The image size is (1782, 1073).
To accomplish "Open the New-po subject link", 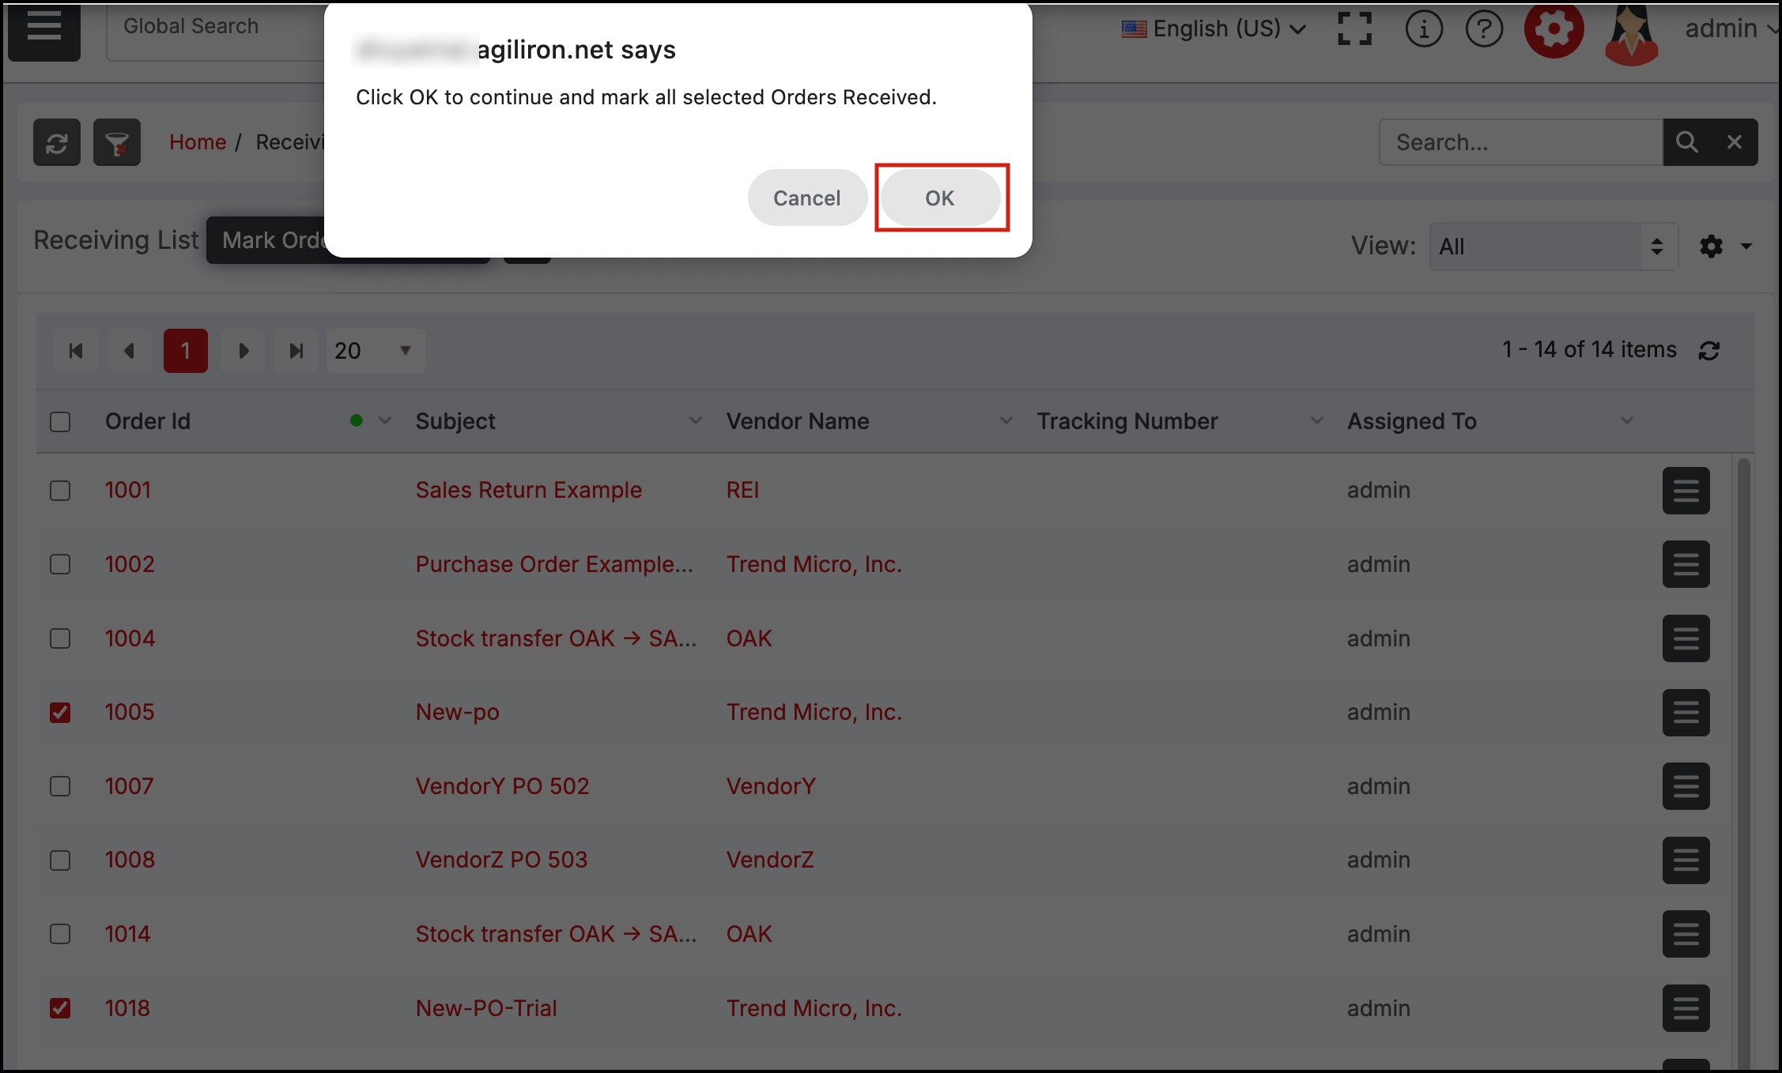I will tap(458, 712).
